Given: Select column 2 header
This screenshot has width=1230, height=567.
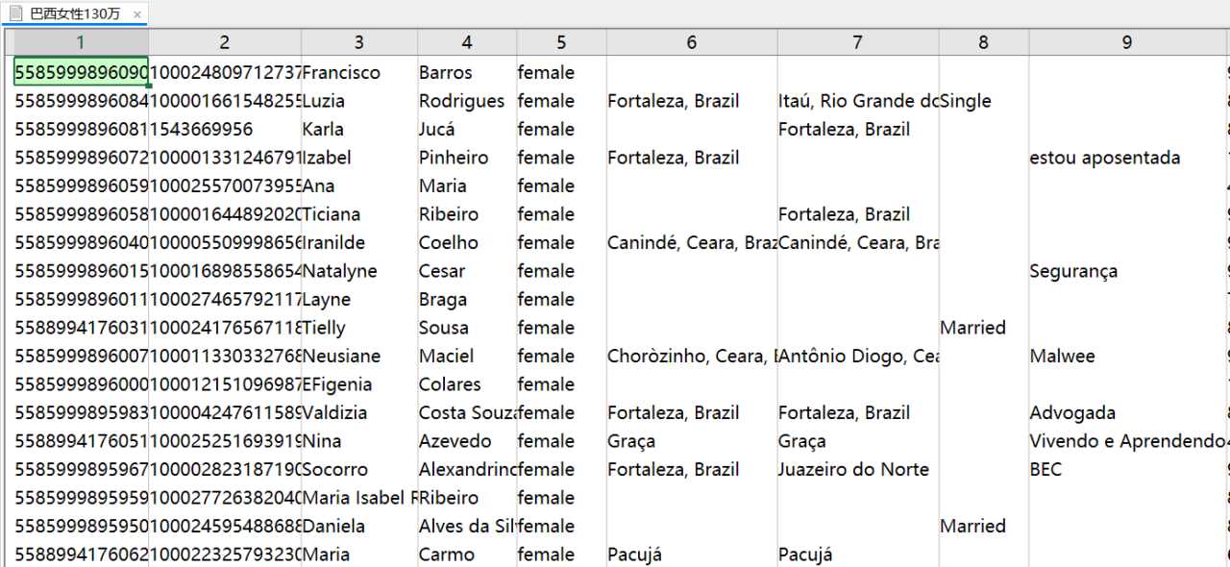Looking at the screenshot, I should [225, 42].
